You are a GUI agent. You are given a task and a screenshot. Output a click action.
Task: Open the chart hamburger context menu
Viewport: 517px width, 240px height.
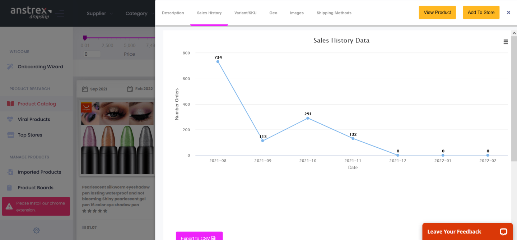click(x=506, y=42)
